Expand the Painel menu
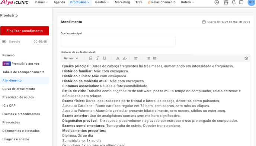The height and width of the screenshot is (146, 256). pos(41,2)
